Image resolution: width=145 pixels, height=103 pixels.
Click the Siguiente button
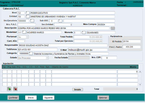coord(49,98)
